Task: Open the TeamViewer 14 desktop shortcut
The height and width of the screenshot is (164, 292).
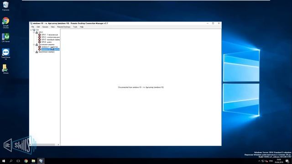Action: 5,54
